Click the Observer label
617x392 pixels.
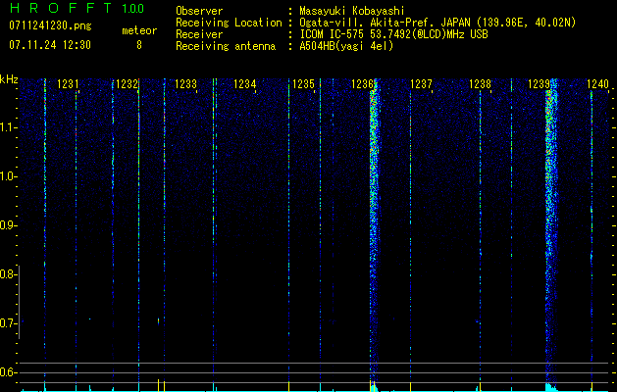click(199, 11)
